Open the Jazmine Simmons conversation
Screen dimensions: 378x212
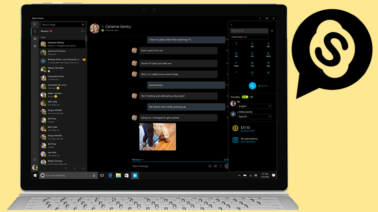pos(62,53)
